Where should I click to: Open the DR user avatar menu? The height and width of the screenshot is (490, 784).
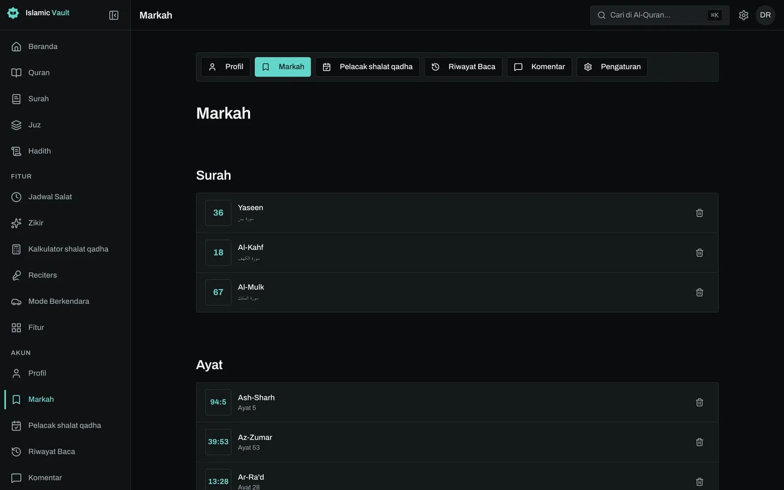[765, 15]
